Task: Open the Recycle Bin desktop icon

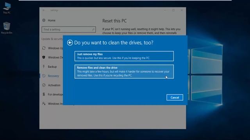Action: pos(7,28)
